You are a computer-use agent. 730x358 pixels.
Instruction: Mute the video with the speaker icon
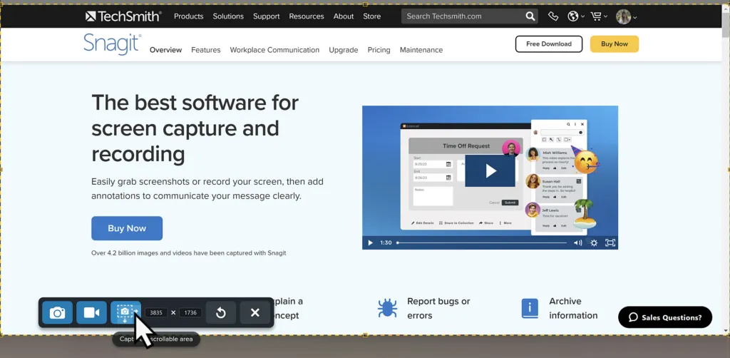(577, 242)
